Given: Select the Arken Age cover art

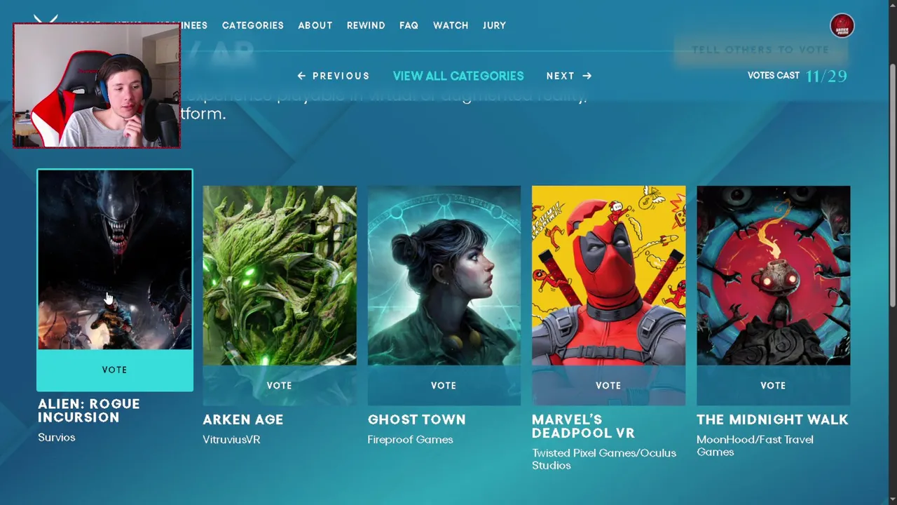Looking at the screenshot, I should [x=280, y=276].
